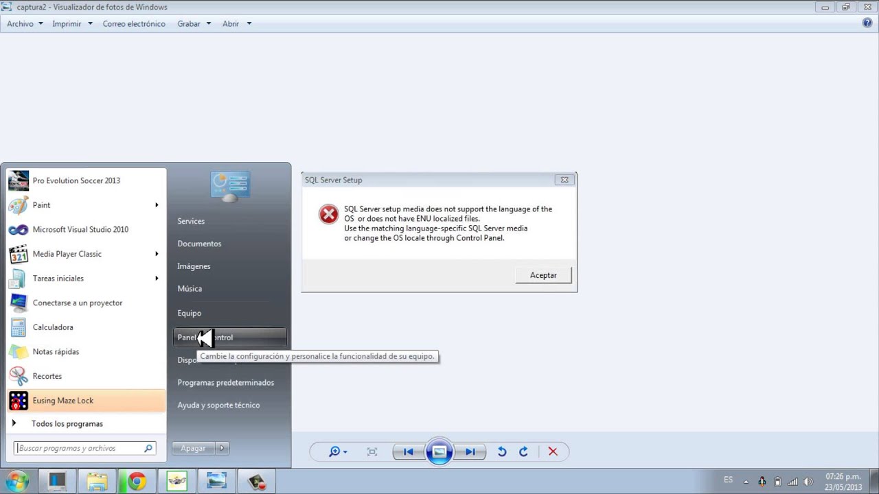Open Microsoft Visual Studio 2010
The height and width of the screenshot is (494, 879).
(87, 229)
